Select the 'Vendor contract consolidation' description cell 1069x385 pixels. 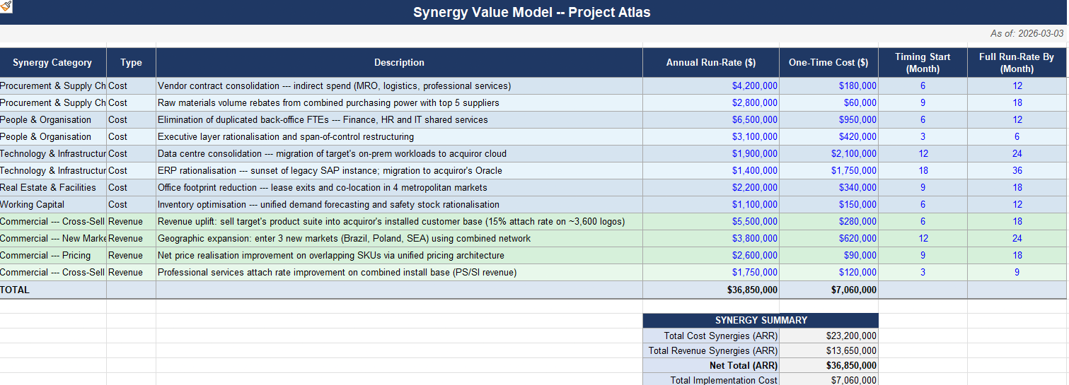[399, 86]
